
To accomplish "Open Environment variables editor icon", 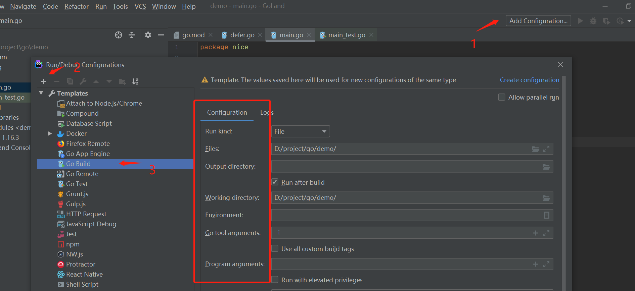I will pos(546,215).
